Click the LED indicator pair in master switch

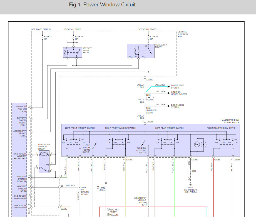(200, 145)
